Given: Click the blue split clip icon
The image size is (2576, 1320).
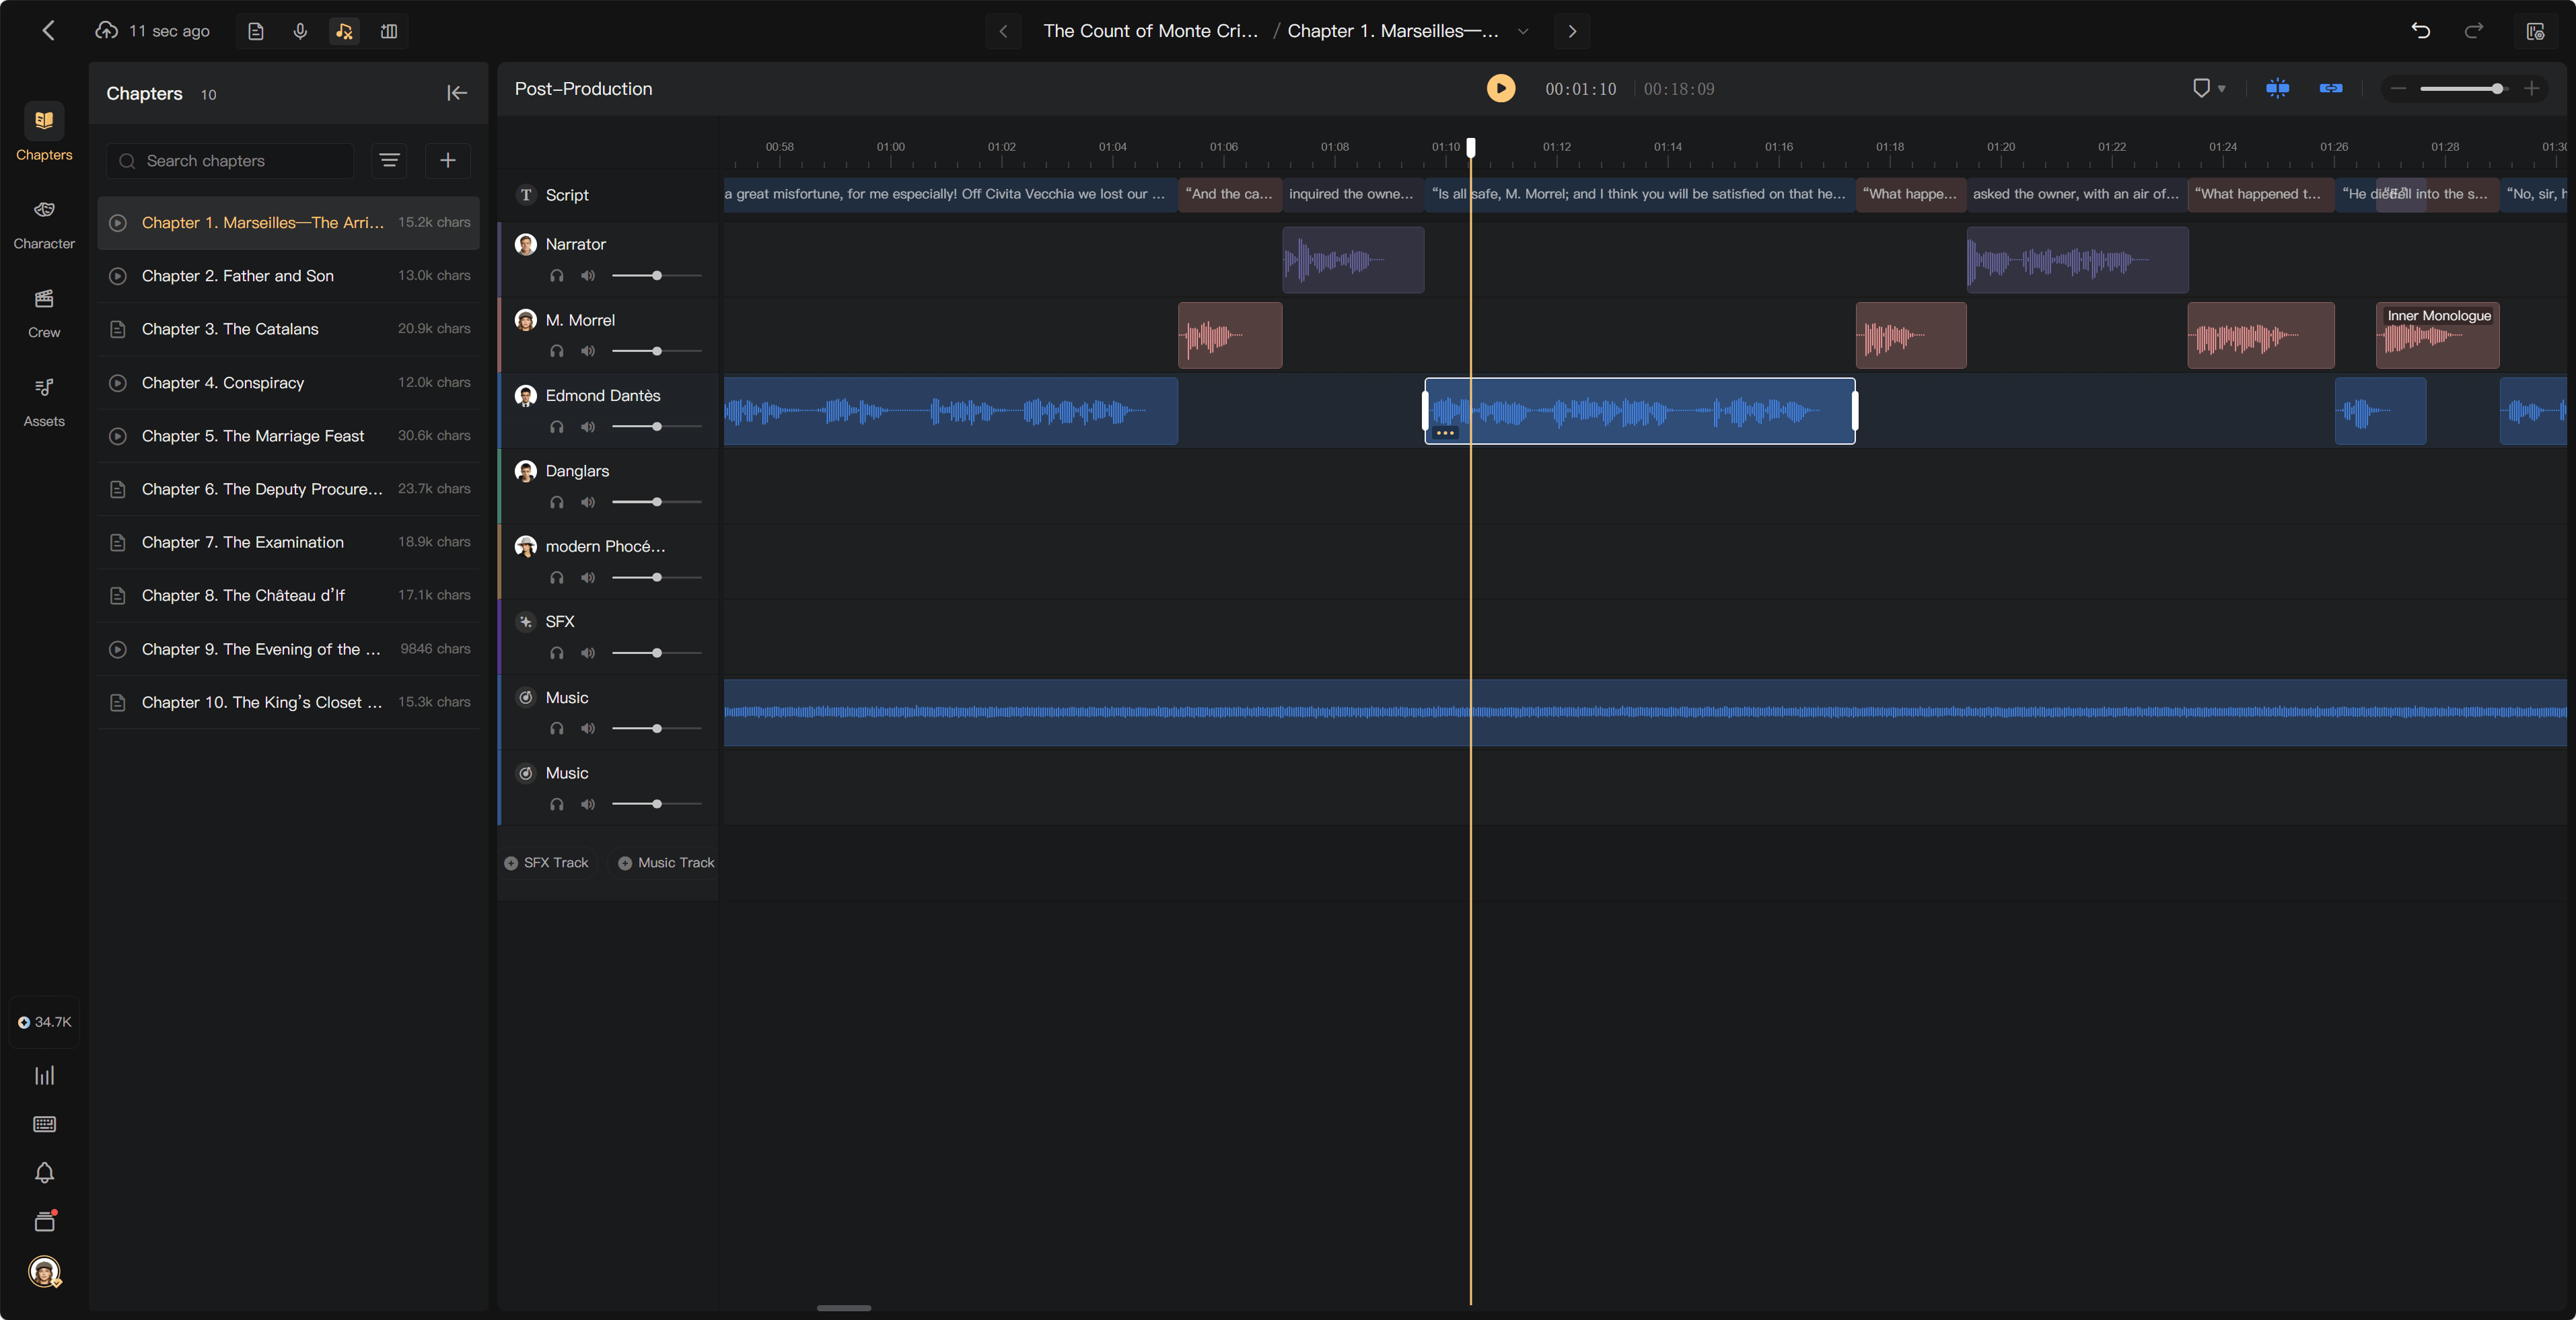Looking at the screenshot, I should coord(2277,88).
